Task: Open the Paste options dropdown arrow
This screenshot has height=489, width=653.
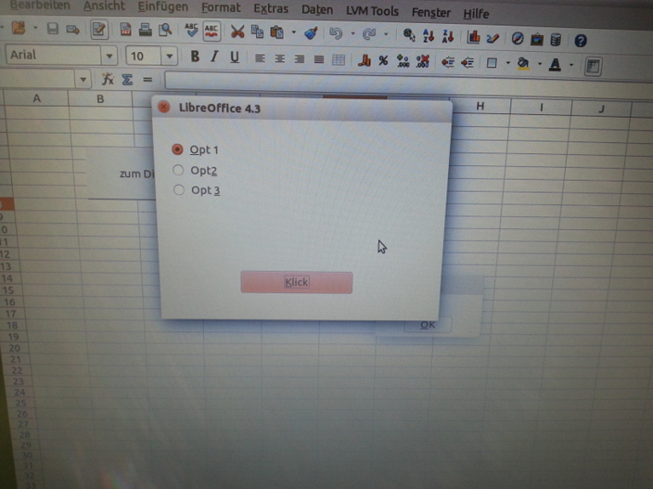Action: [294, 33]
